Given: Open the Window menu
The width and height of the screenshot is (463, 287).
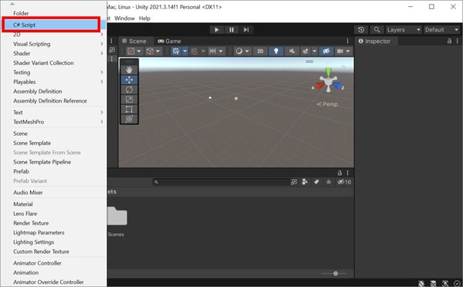Looking at the screenshot, I should point(124,19).
